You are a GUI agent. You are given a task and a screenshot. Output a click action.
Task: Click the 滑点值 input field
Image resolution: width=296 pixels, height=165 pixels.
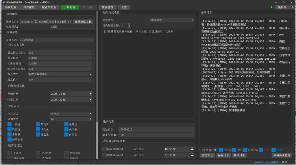point(60,79)
